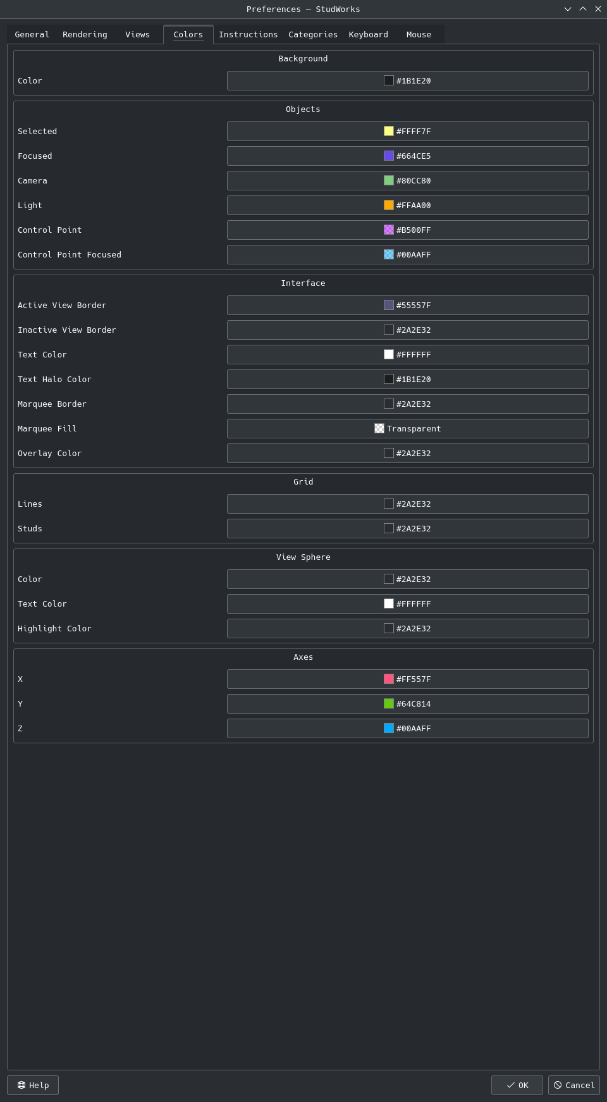Image resolution: width=607 pixels, height=1102 pixels.
Task: Change the Background color #1B1E20
Action: point(408,81)
